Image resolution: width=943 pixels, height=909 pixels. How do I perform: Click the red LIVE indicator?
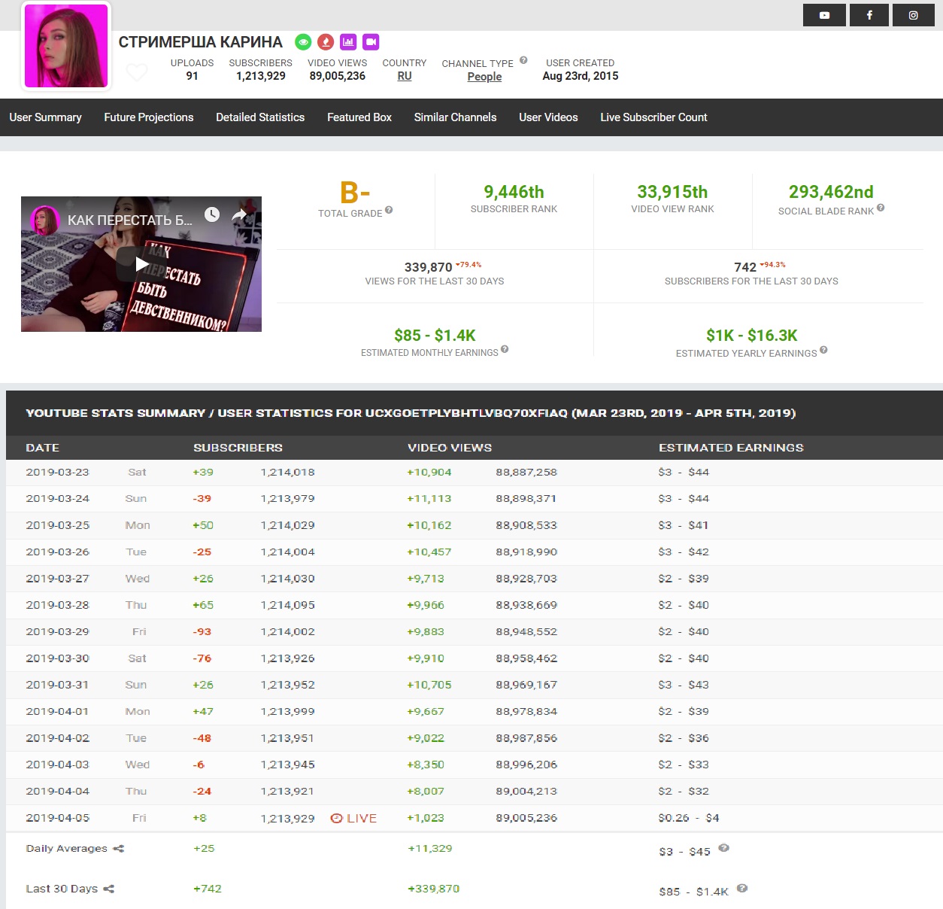[x=353, y=818]
